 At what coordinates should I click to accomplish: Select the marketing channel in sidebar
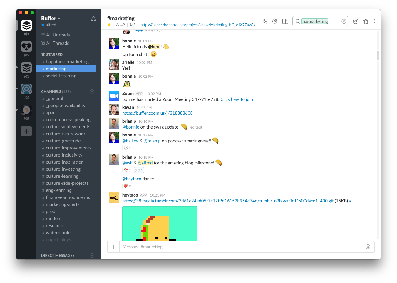(x=66, y=69)
